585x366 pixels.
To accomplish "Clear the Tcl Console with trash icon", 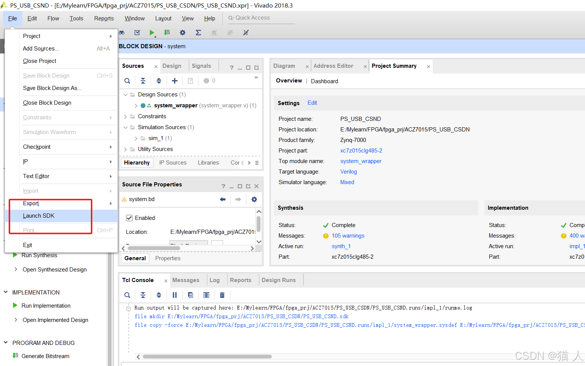I will pyautogui.click(x=222, y=295).
